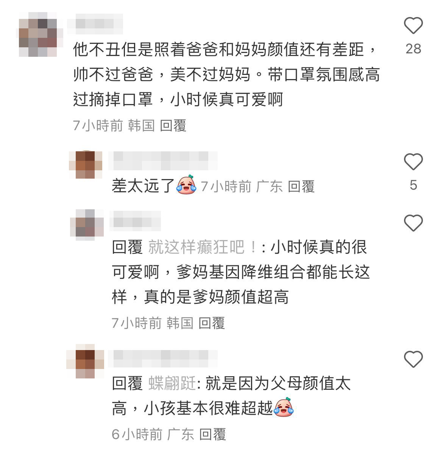Image resolution: width=443 pixels, height=453 pixels.
Task: Open the top commenter's avatar
Action: (x=41, y=34)
